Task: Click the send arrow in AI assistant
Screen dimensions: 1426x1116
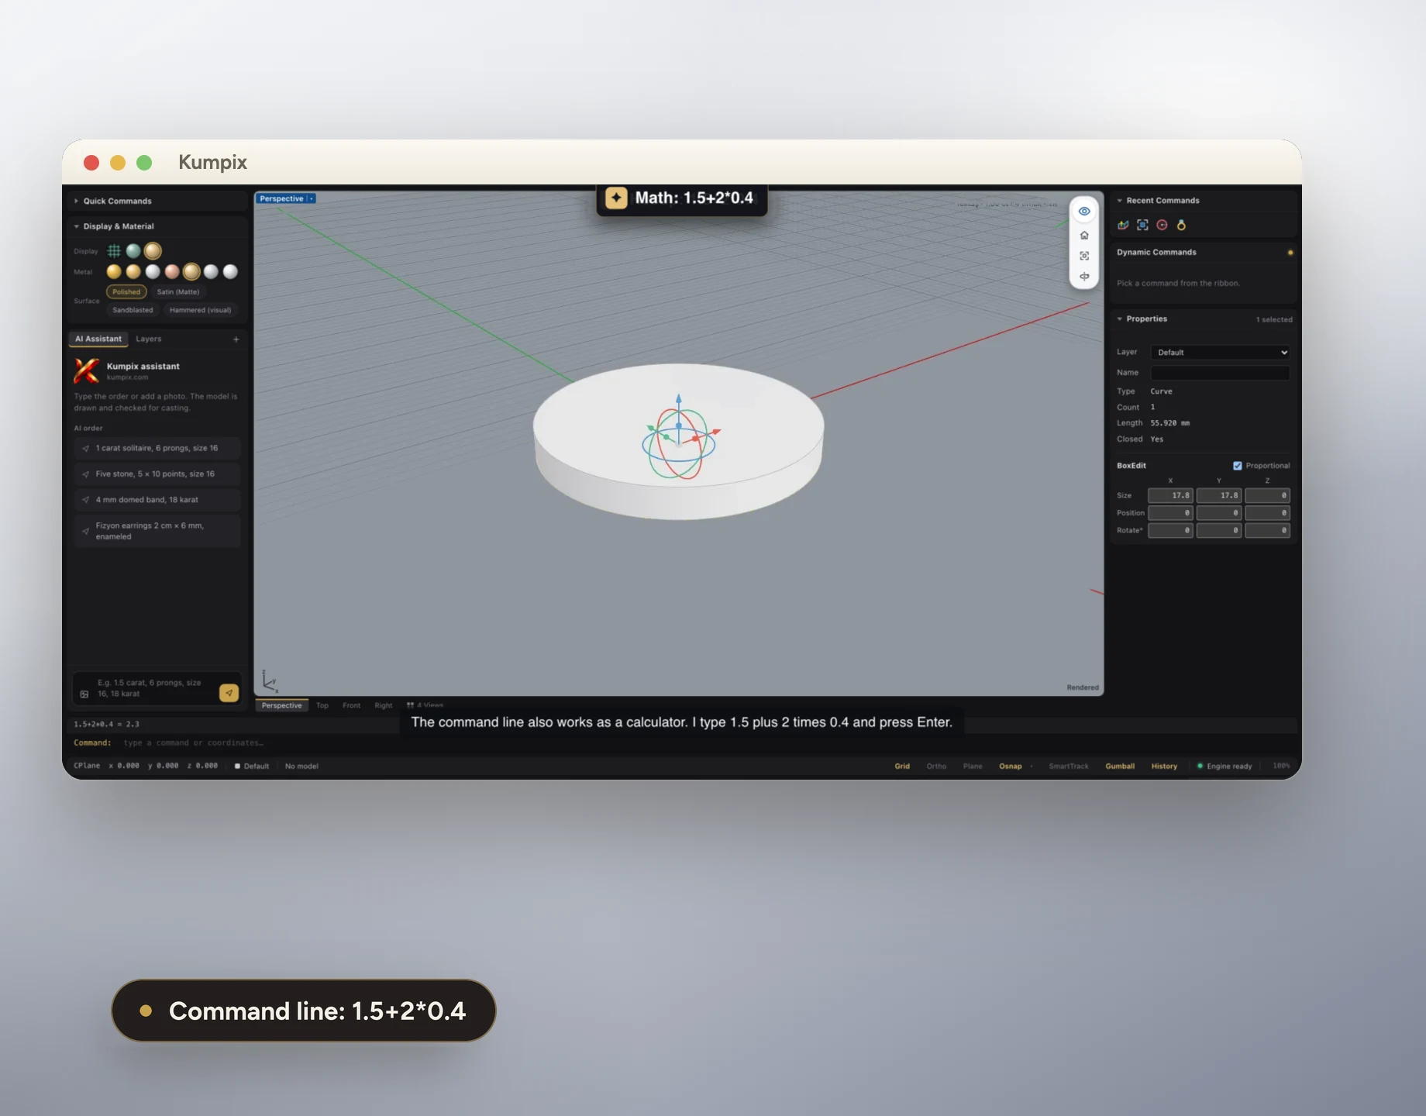Action: [229, 693]
